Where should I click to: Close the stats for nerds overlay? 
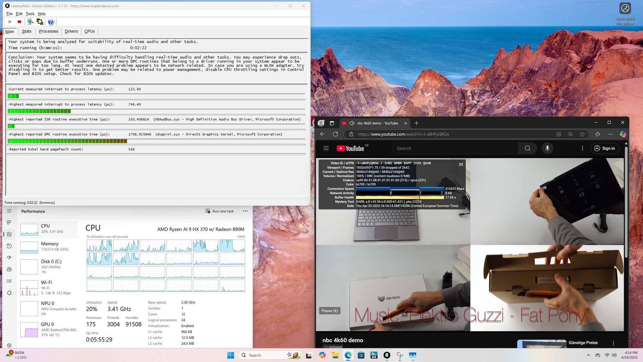461,164
